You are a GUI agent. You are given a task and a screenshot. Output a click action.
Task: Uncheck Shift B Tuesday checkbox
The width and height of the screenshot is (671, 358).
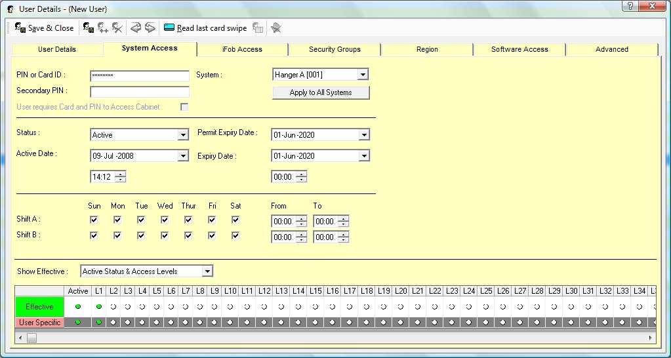141,235
